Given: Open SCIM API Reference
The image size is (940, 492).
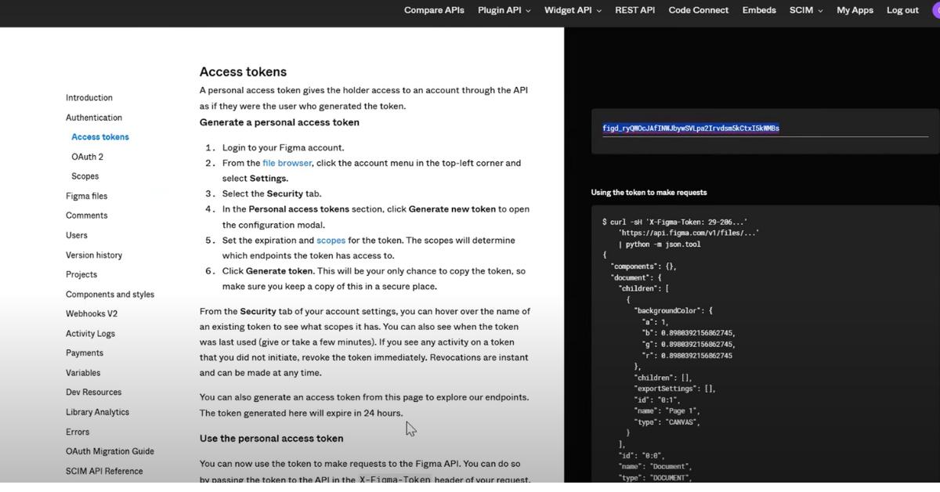Looking at the screenshot, I should click(x=104, y=472).
